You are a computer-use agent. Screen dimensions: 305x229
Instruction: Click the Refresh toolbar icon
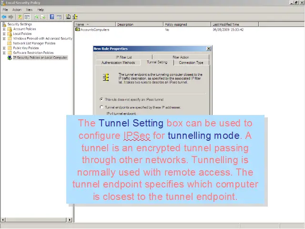click(36, 17)
